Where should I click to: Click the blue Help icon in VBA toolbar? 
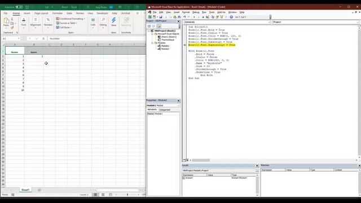coord(231,17)
